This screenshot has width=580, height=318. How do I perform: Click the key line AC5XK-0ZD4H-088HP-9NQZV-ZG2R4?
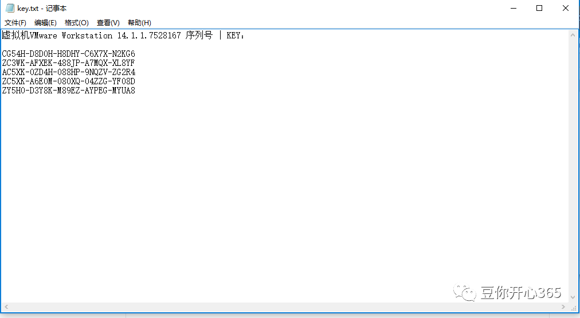tap(68, 72)
